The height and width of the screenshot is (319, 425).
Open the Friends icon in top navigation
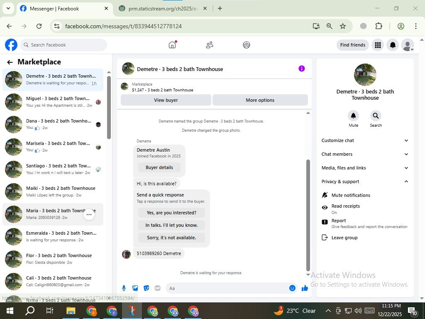[x=210, y=45]
